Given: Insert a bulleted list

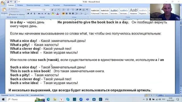Looking at the screenshot, I should (63, 10).
